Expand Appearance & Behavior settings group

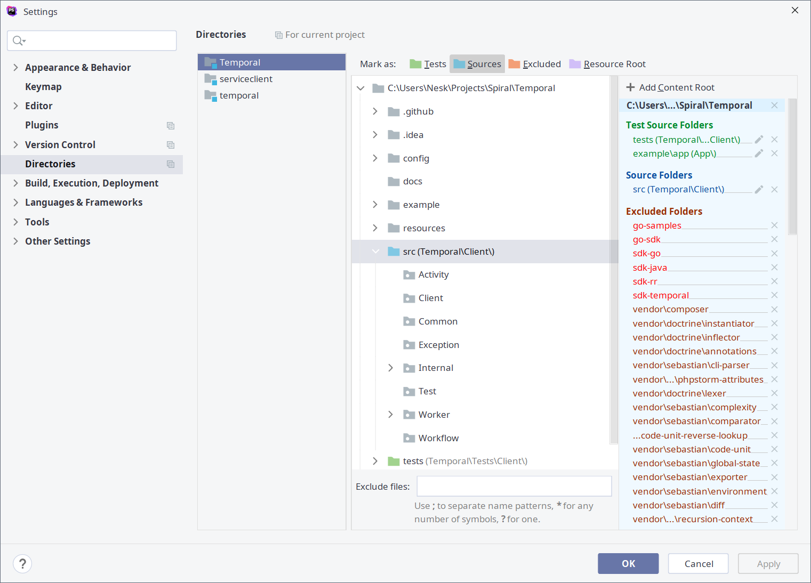point(15,68)
